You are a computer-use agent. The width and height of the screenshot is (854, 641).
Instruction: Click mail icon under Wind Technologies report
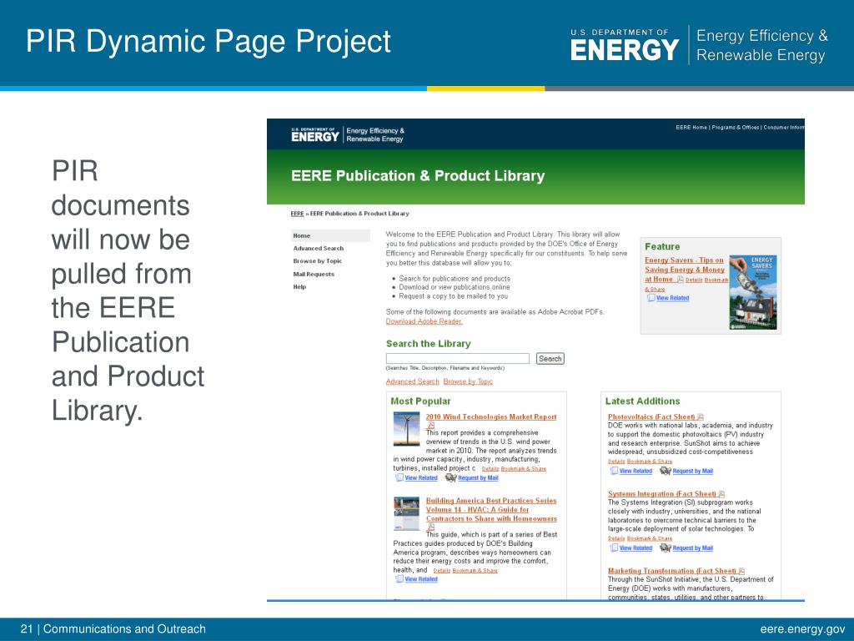click(x=450, y=477)
